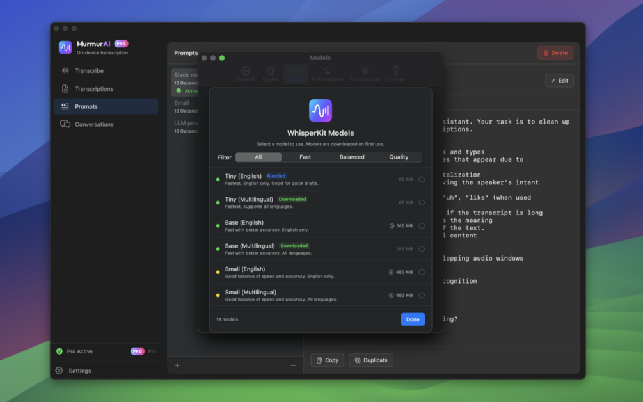Click the Downloaded badge on Tiny (Multilingual)
643x402 pixels.
[292, 199]
